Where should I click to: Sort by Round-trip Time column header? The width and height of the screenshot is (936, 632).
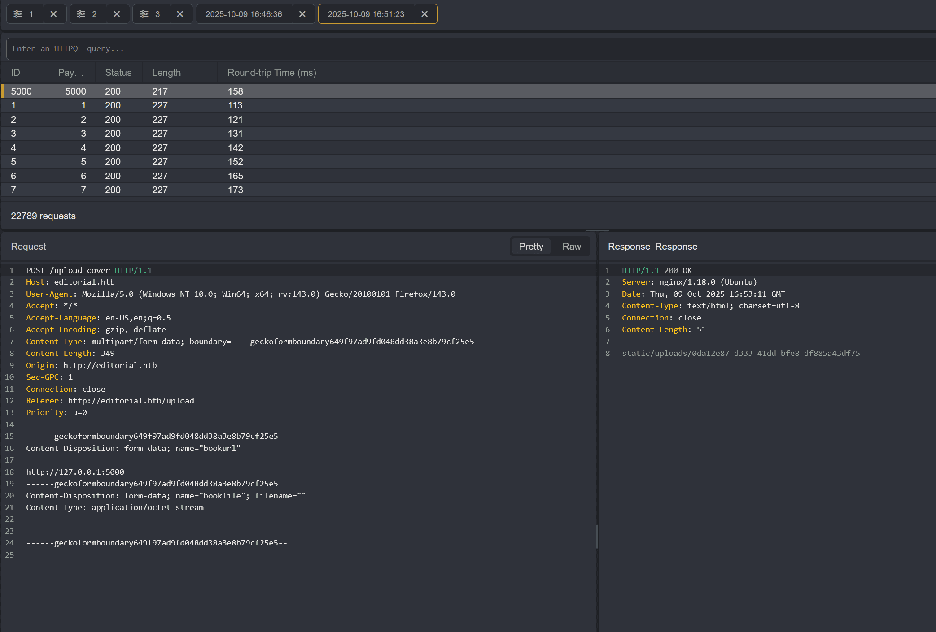point(271,73)
